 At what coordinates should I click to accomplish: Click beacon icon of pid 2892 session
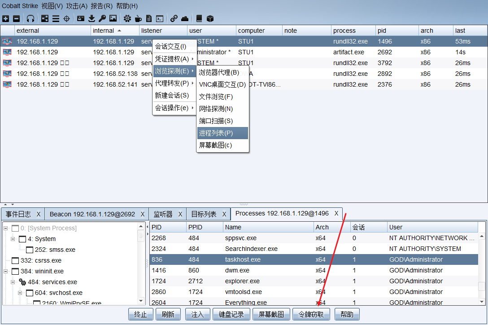[x=7, y=74]
